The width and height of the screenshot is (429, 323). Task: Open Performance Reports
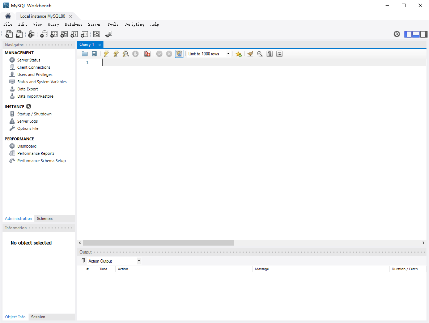click(36, 153)
